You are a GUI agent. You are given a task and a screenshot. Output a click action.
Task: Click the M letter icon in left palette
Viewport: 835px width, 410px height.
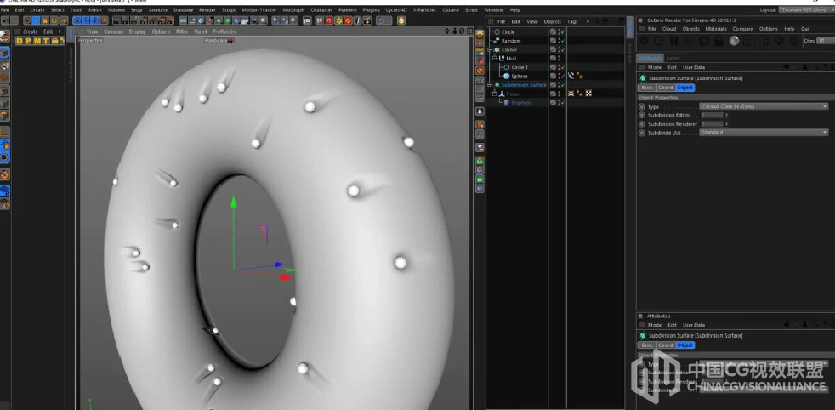(37, 41)
